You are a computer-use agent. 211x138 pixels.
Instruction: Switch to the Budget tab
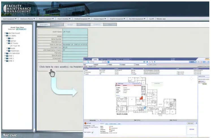click(x=70, y=25)
